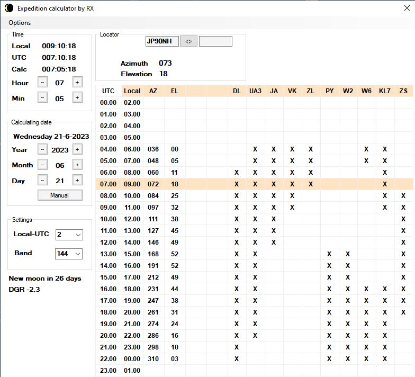Decrease the Hour value with minus
415x377 pixels.
[x=42, y=83]
